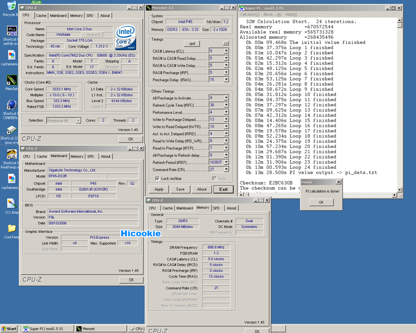Open the Precharge Delay (tRAS) dropdown
416x333 pixels.
(226, 80)
